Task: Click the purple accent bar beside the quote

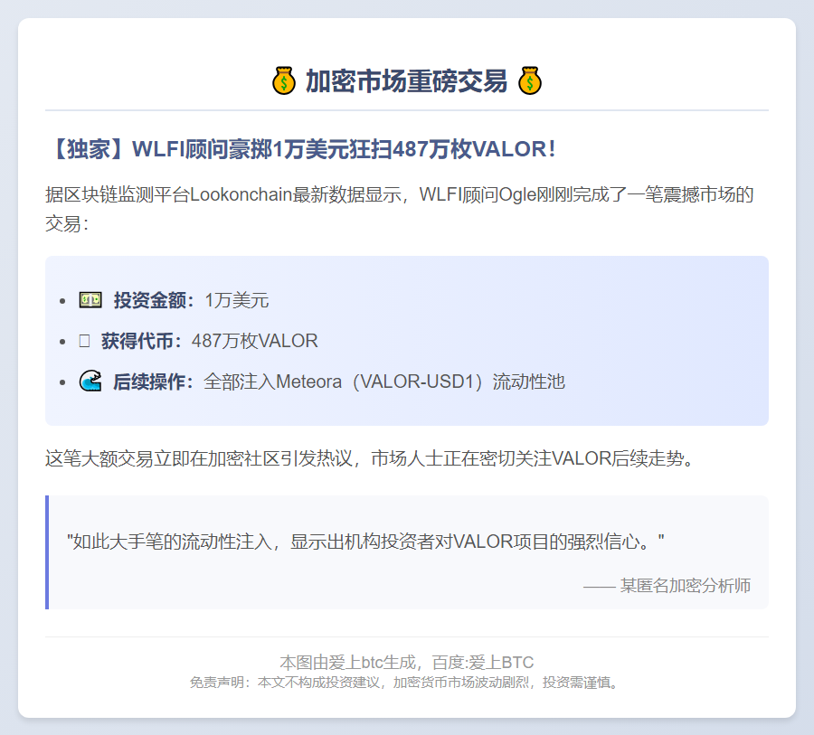Action: [x=47, y=551]
